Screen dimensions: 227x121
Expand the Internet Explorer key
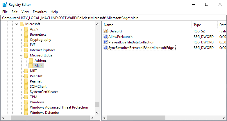coord(21,50)
